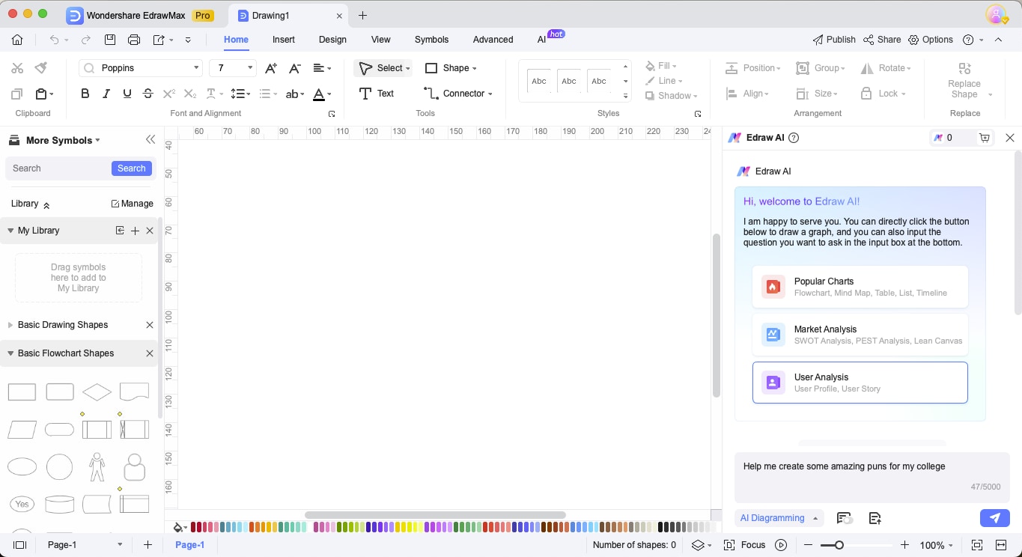Expand Basic Drawing Shapes section
This screenshot has height=557, width=1022.
(10, 325)
